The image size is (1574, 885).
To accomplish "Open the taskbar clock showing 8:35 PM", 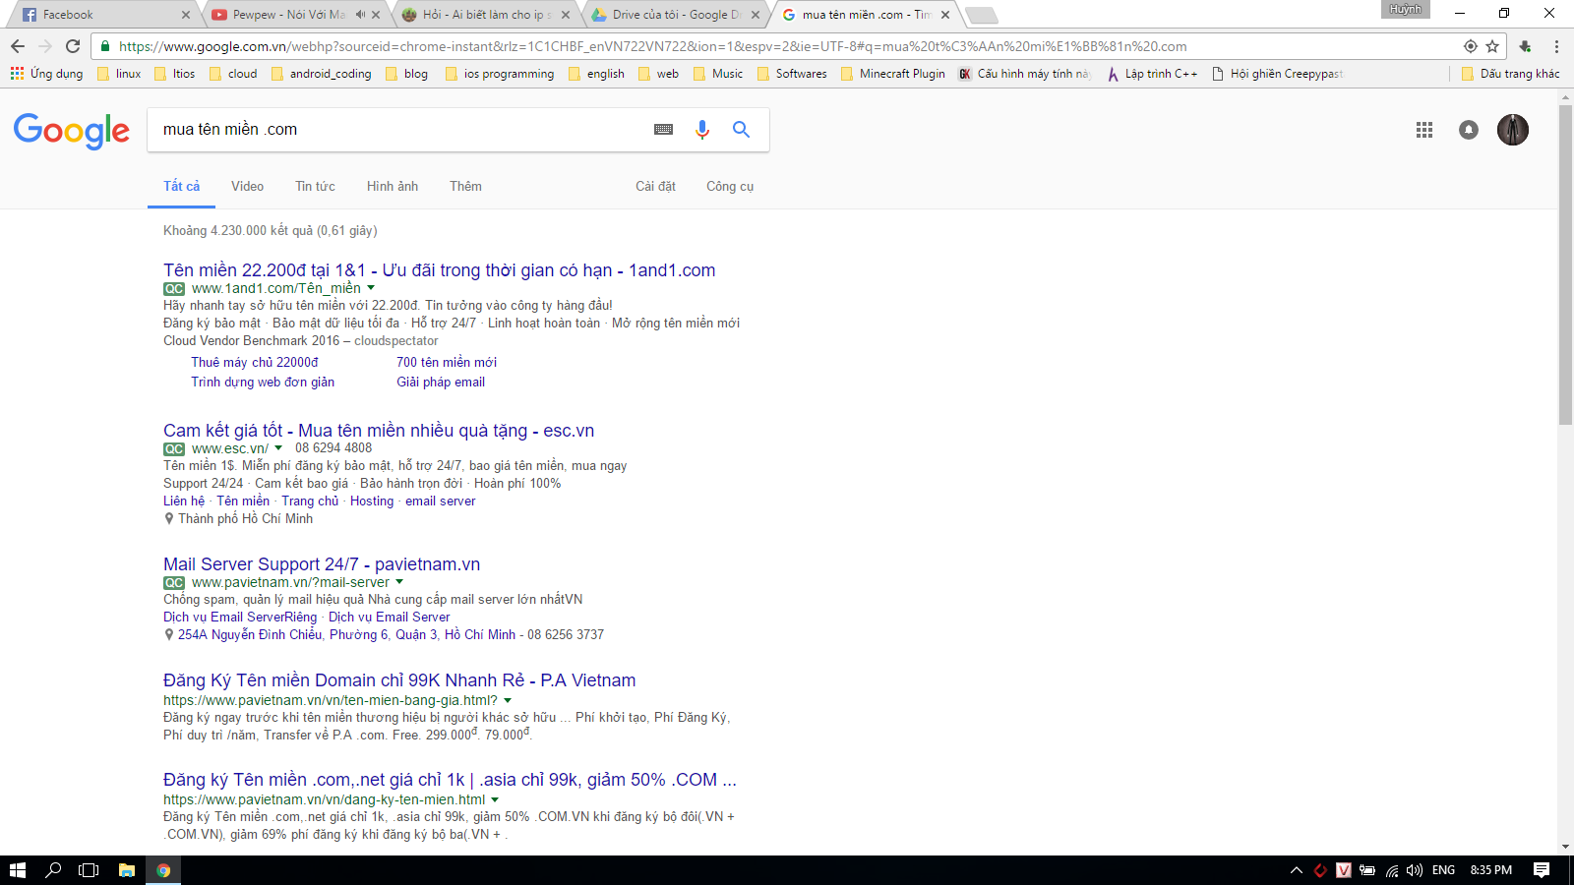I will (1491, 870).
